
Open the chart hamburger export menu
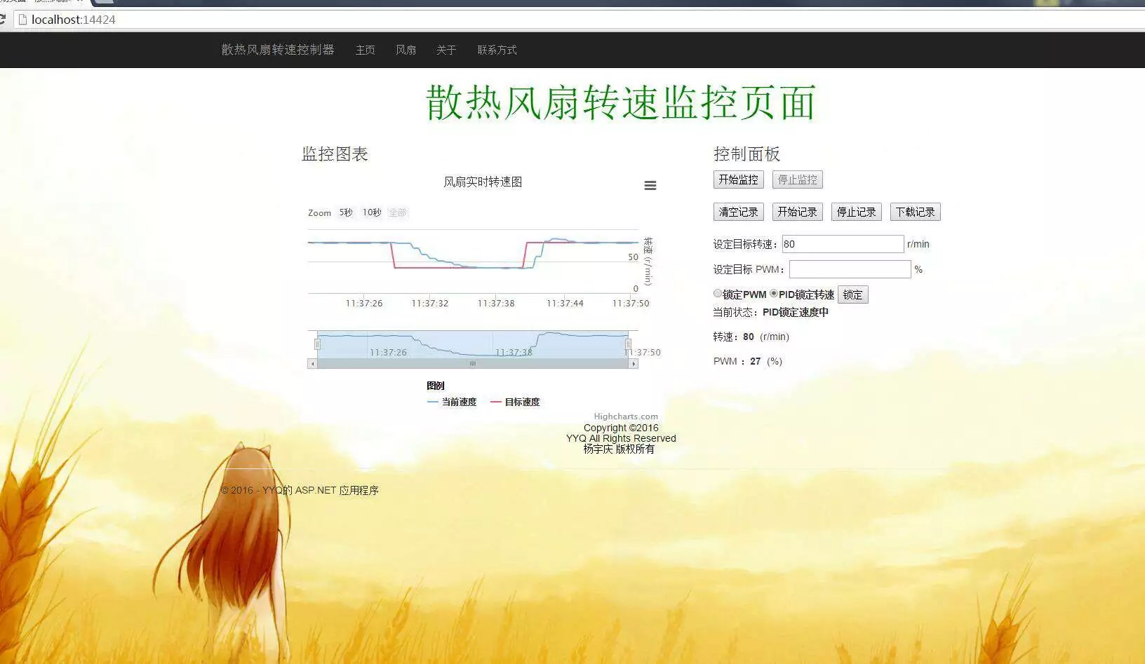point(650,186)
